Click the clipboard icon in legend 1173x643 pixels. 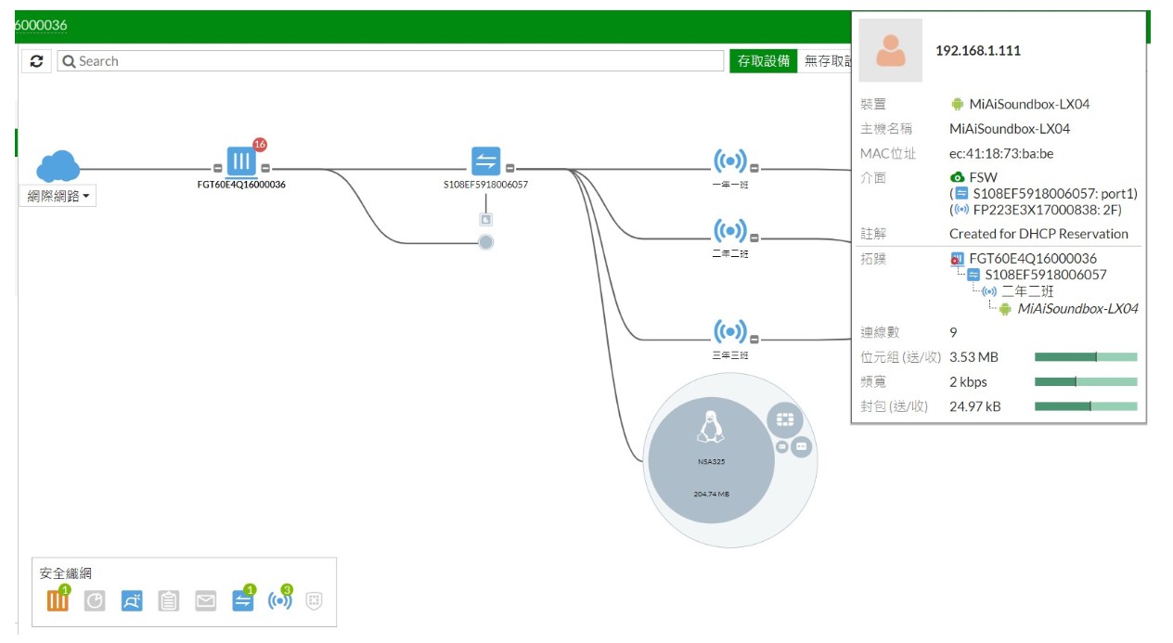pyautogui.click(x=168, y=601)
